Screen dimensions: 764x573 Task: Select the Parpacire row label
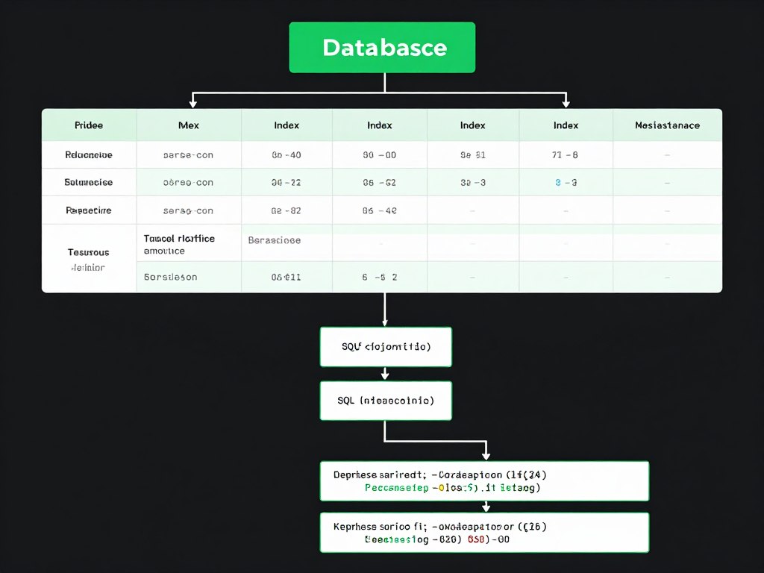click(89, 210)
